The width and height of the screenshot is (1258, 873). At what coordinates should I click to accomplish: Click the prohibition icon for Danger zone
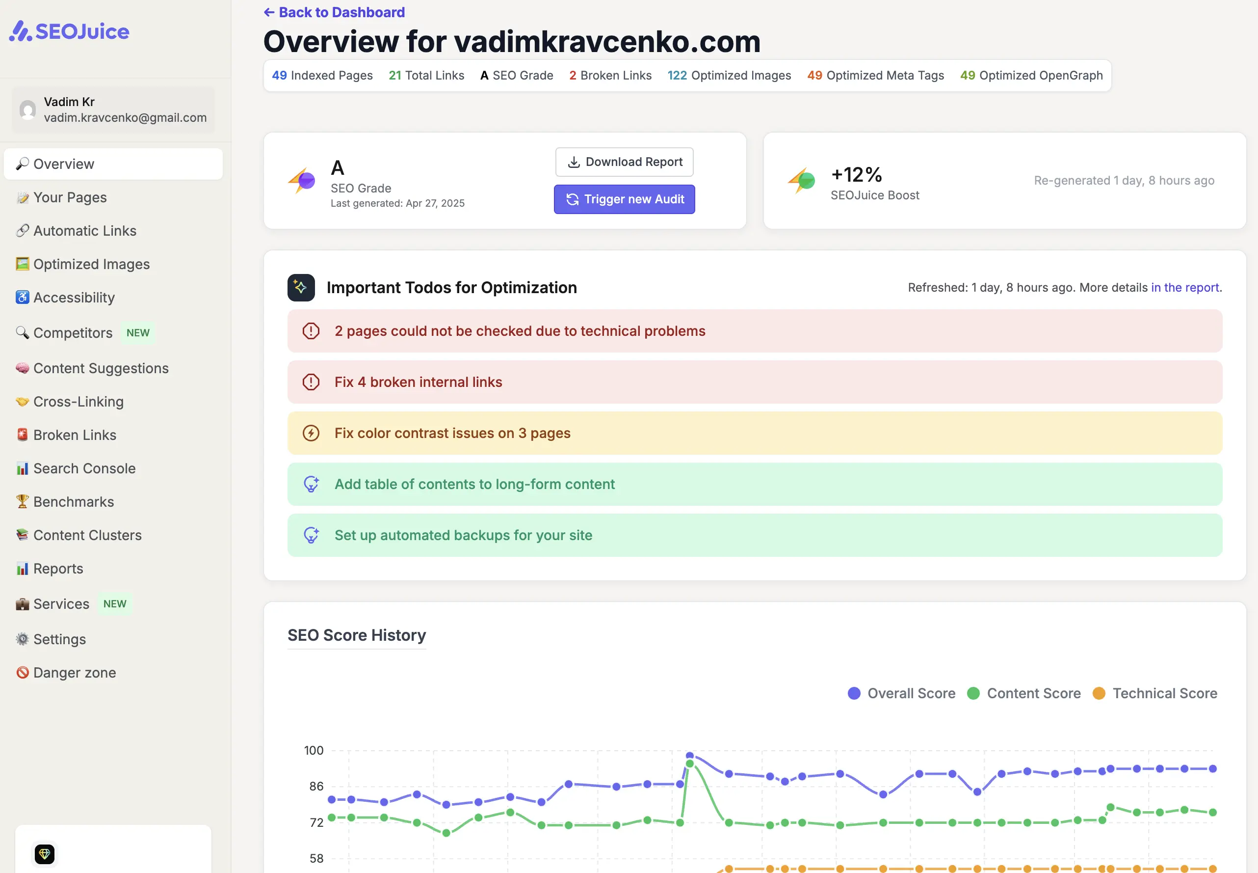tap(22, 672)
